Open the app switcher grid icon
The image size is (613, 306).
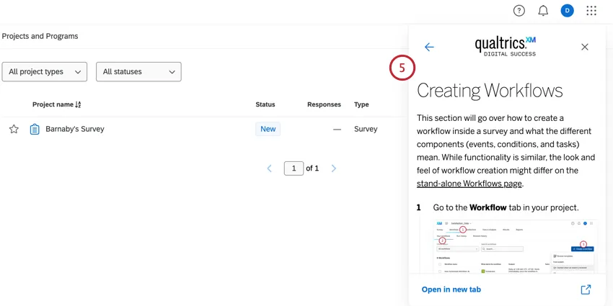pos(591,11)
